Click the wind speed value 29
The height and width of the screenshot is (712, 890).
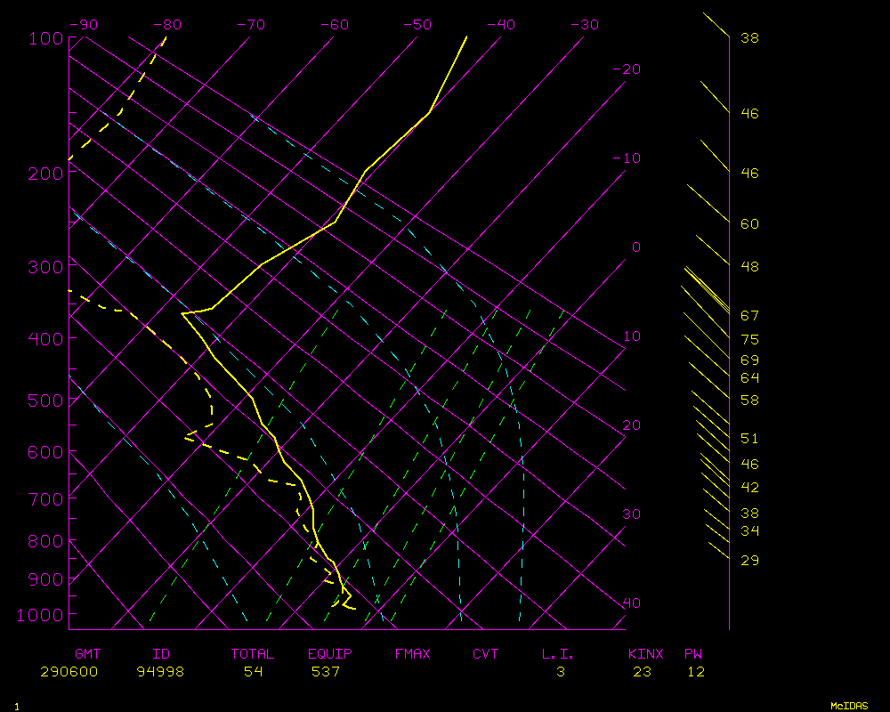(749, 561)
